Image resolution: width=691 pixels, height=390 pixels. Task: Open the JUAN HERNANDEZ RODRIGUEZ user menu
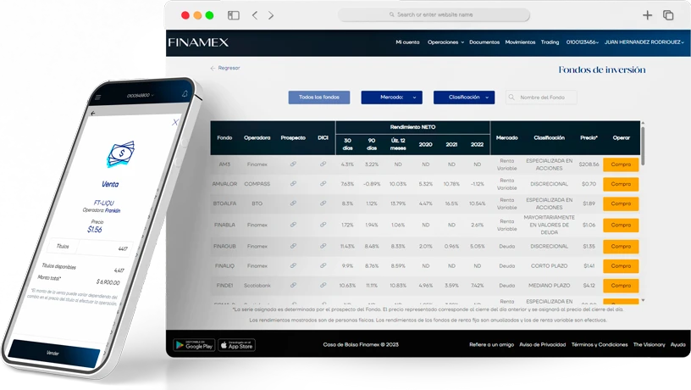(x=644, y=42)
